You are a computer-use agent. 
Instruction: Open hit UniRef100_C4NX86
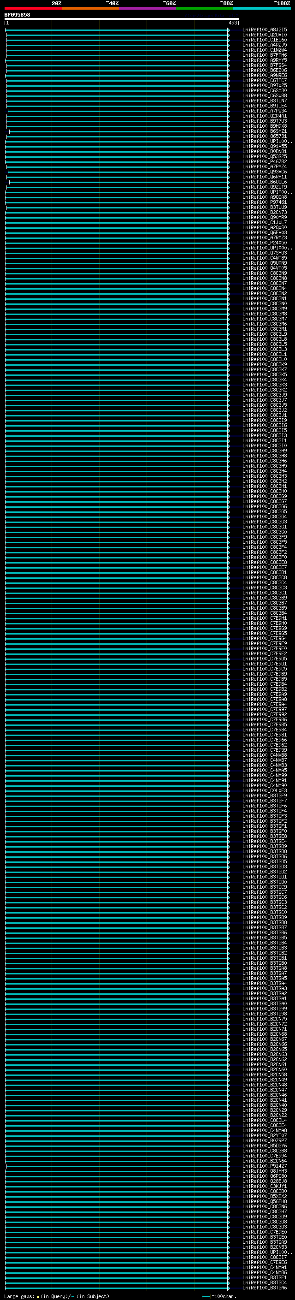tap(265, 1273)
